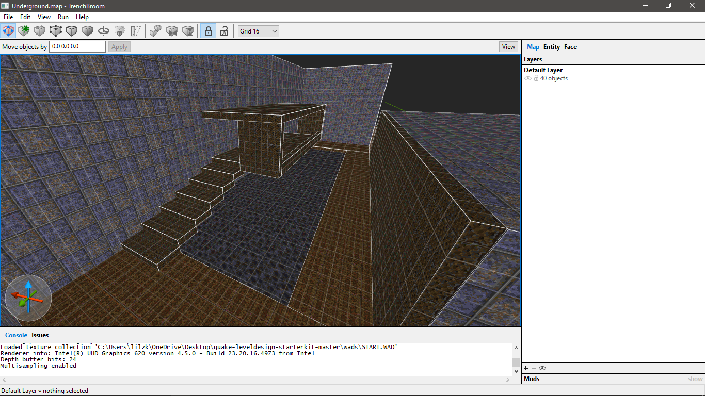Click the Apply button
This screenshot has height=396, width=705.
pyautogui.click(x=119, y=47)
